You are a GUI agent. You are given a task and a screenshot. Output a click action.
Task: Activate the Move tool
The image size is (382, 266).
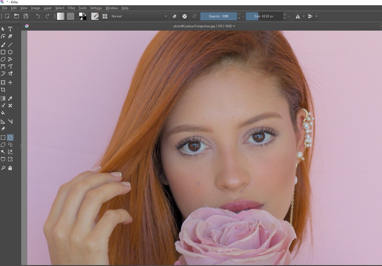click(x=10, y=82)
